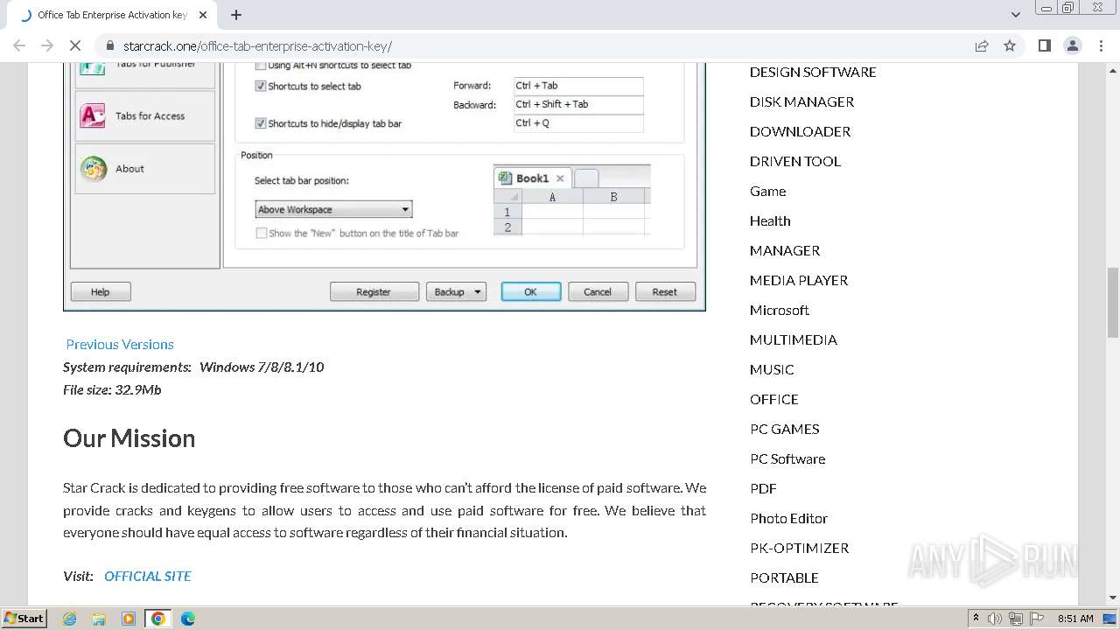1120x630 pixels.
Task: Open media player taskbar icon
Action: (x=129, y=618)
